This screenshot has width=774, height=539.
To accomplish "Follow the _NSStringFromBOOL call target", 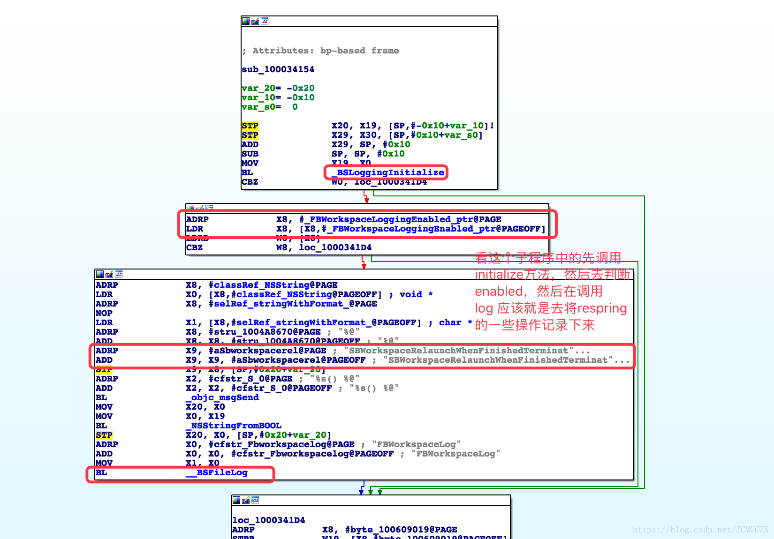I will point(234,426).
